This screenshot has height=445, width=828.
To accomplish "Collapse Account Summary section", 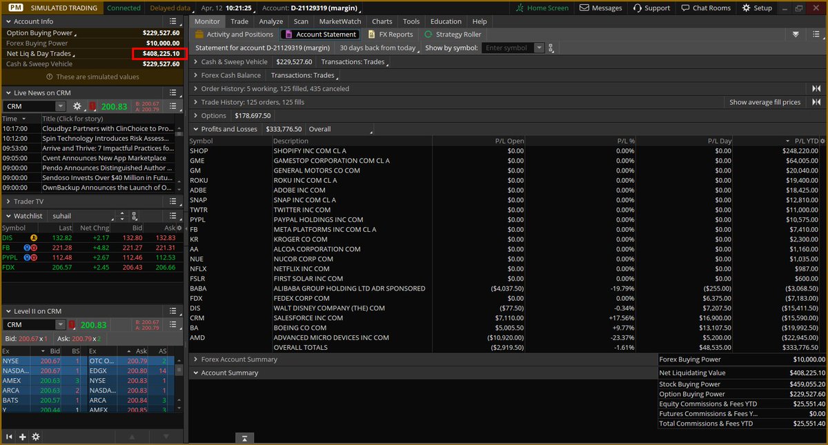I will 196,373.
